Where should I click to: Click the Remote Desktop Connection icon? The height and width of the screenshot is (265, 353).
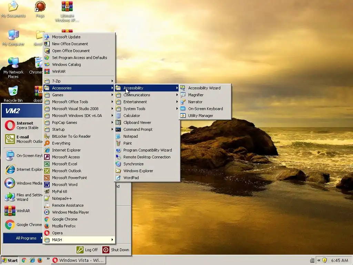(x=118, y=157)
